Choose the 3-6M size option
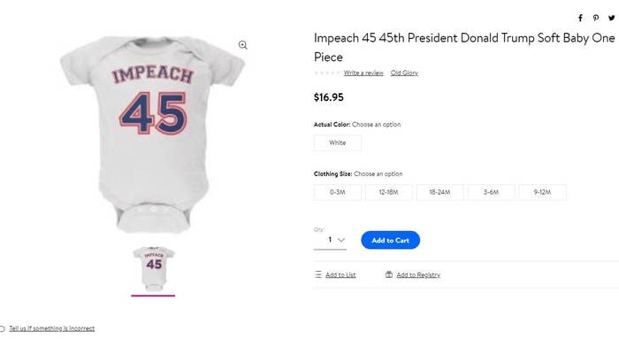Image resolution: width=619 pixels, height=347 pixels. pyautogui.click(x=491, y=192)
